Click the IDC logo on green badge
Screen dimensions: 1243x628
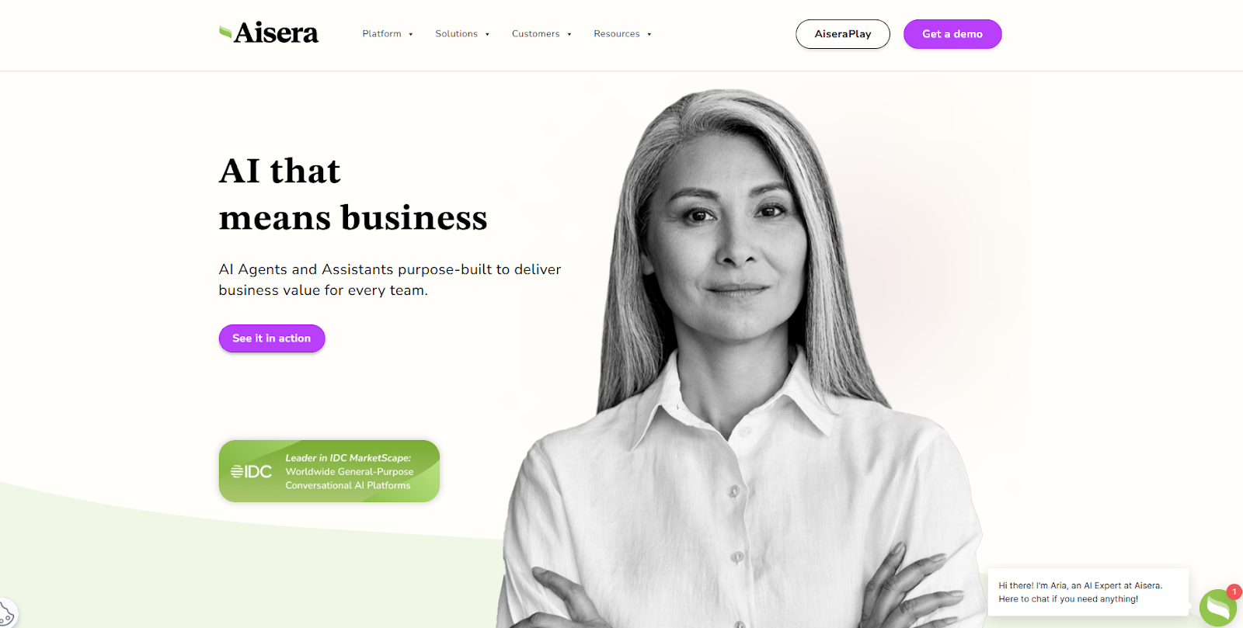[x=251, y=471]
